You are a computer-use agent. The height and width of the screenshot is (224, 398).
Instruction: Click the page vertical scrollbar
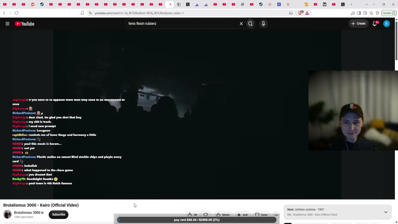click(396, 40)
